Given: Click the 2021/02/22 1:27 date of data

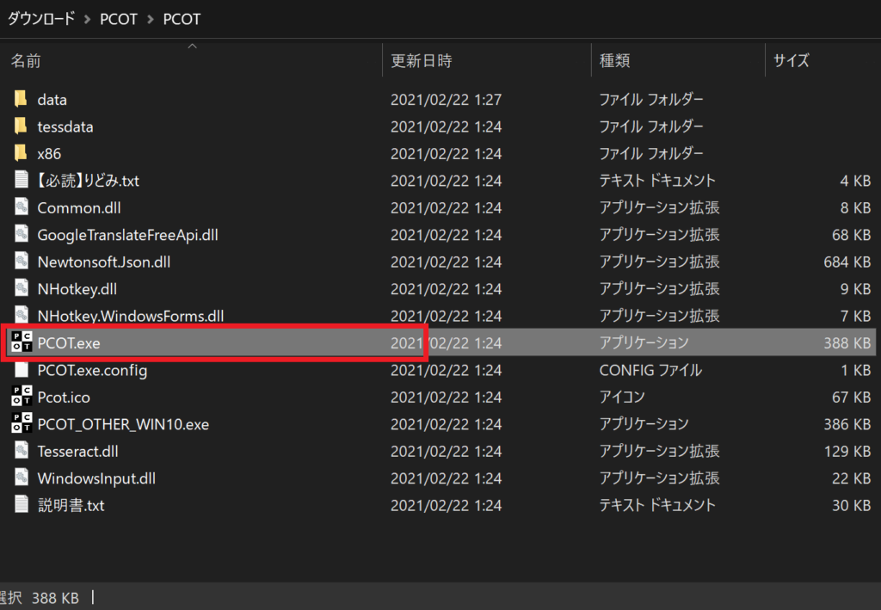Looking at the screenshot, I should point(447,100).
